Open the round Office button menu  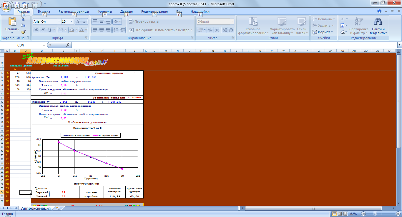[x=6, y=7]
